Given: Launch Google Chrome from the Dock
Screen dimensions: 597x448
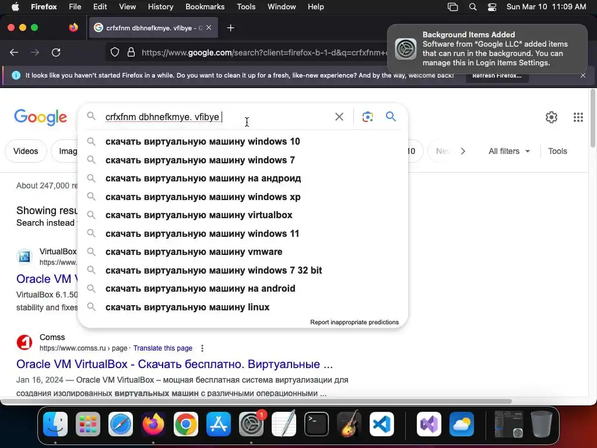Looking at the screenshot, I should click(186, 424).
